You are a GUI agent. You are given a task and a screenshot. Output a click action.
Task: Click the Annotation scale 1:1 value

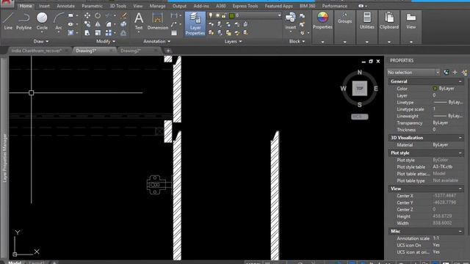tap(435, 238)
